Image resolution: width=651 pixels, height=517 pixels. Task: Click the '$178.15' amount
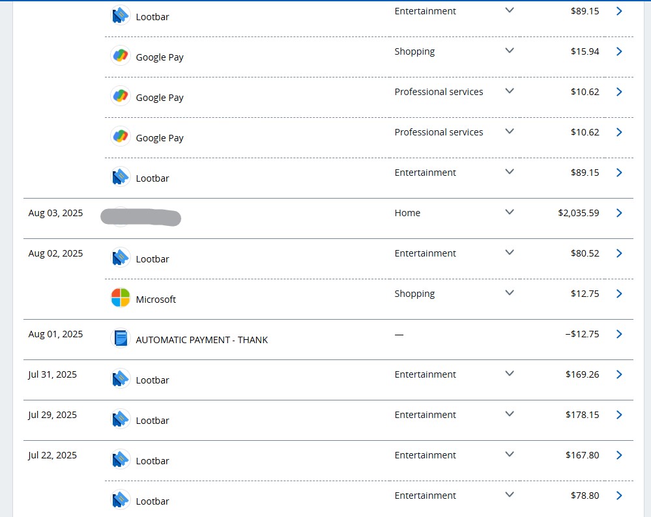[582, 415]
